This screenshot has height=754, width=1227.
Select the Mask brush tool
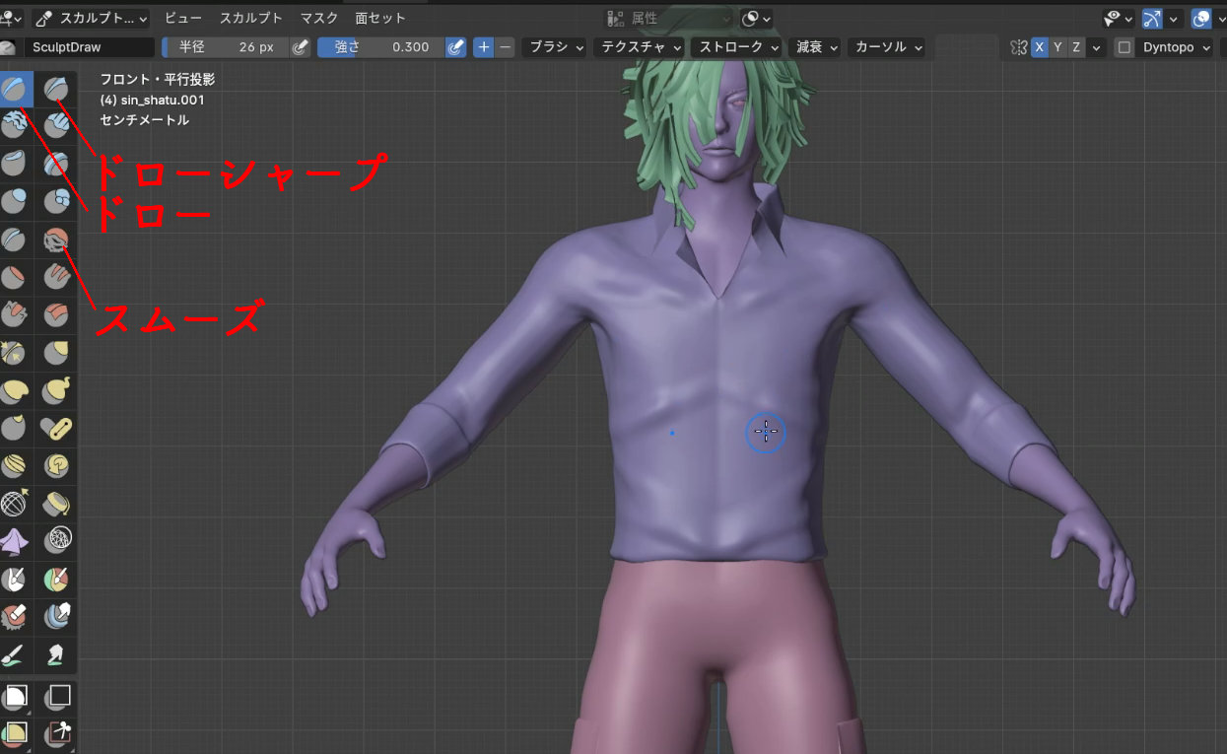(x=15, y=579)
